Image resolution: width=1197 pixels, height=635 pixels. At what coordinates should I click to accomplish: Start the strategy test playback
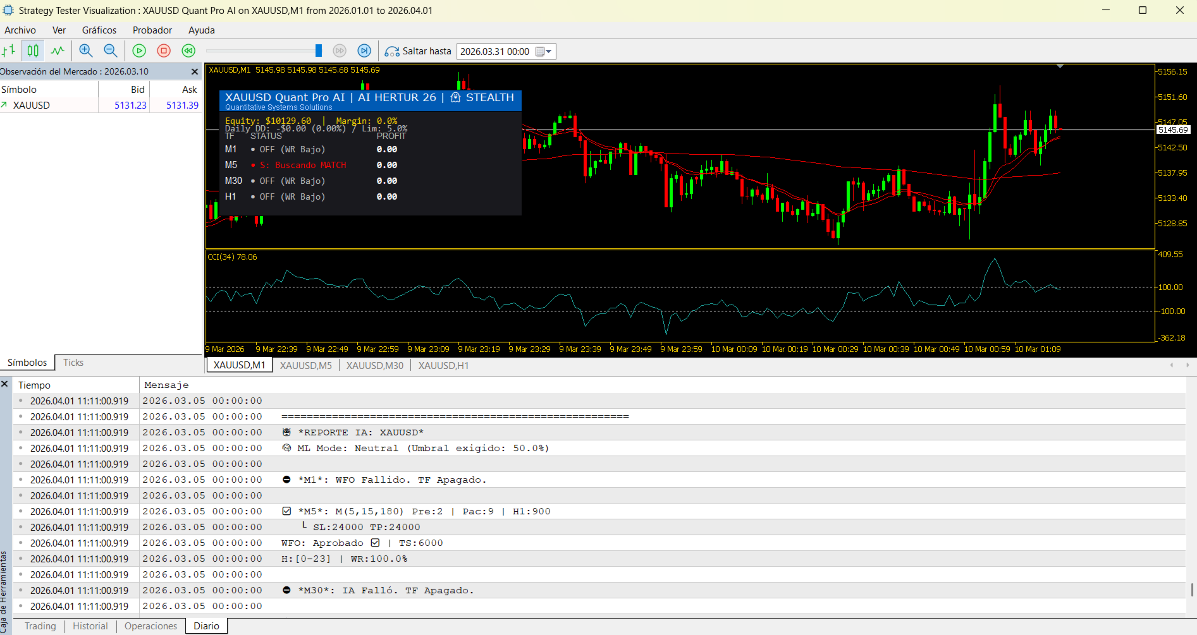[x=139, y=51]
